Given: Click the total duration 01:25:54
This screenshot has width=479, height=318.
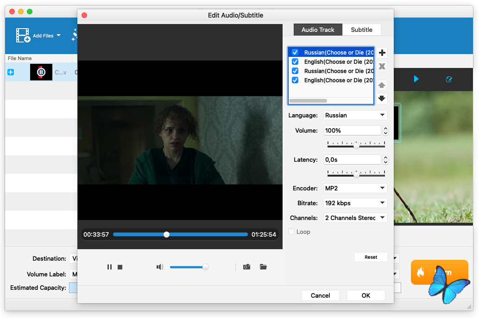Looking at the screenshot, I should click(x=264, y=234).
